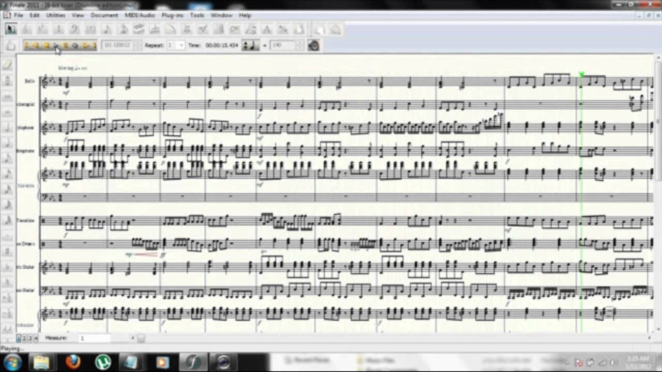Open the Tools menu
The height and width of the screenshot is (372, 662).
(x=197, y=16)
